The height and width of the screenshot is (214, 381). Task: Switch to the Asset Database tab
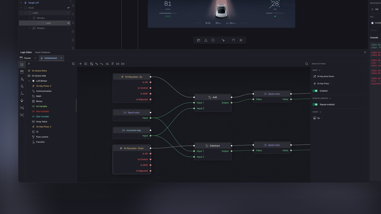point(42,52)
